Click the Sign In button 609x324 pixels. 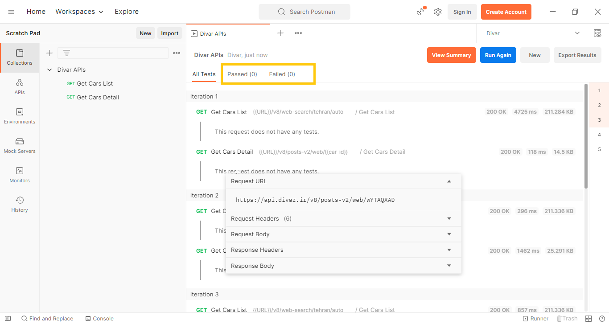(462, 12)
